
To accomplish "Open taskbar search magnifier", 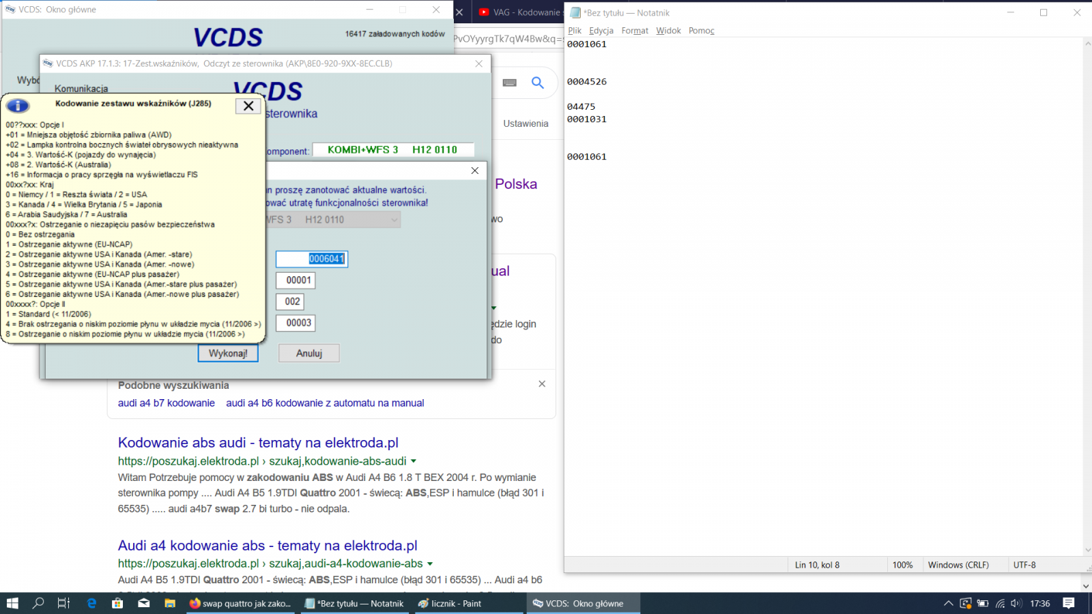I will pyautogui.click(x=38, y=603).
